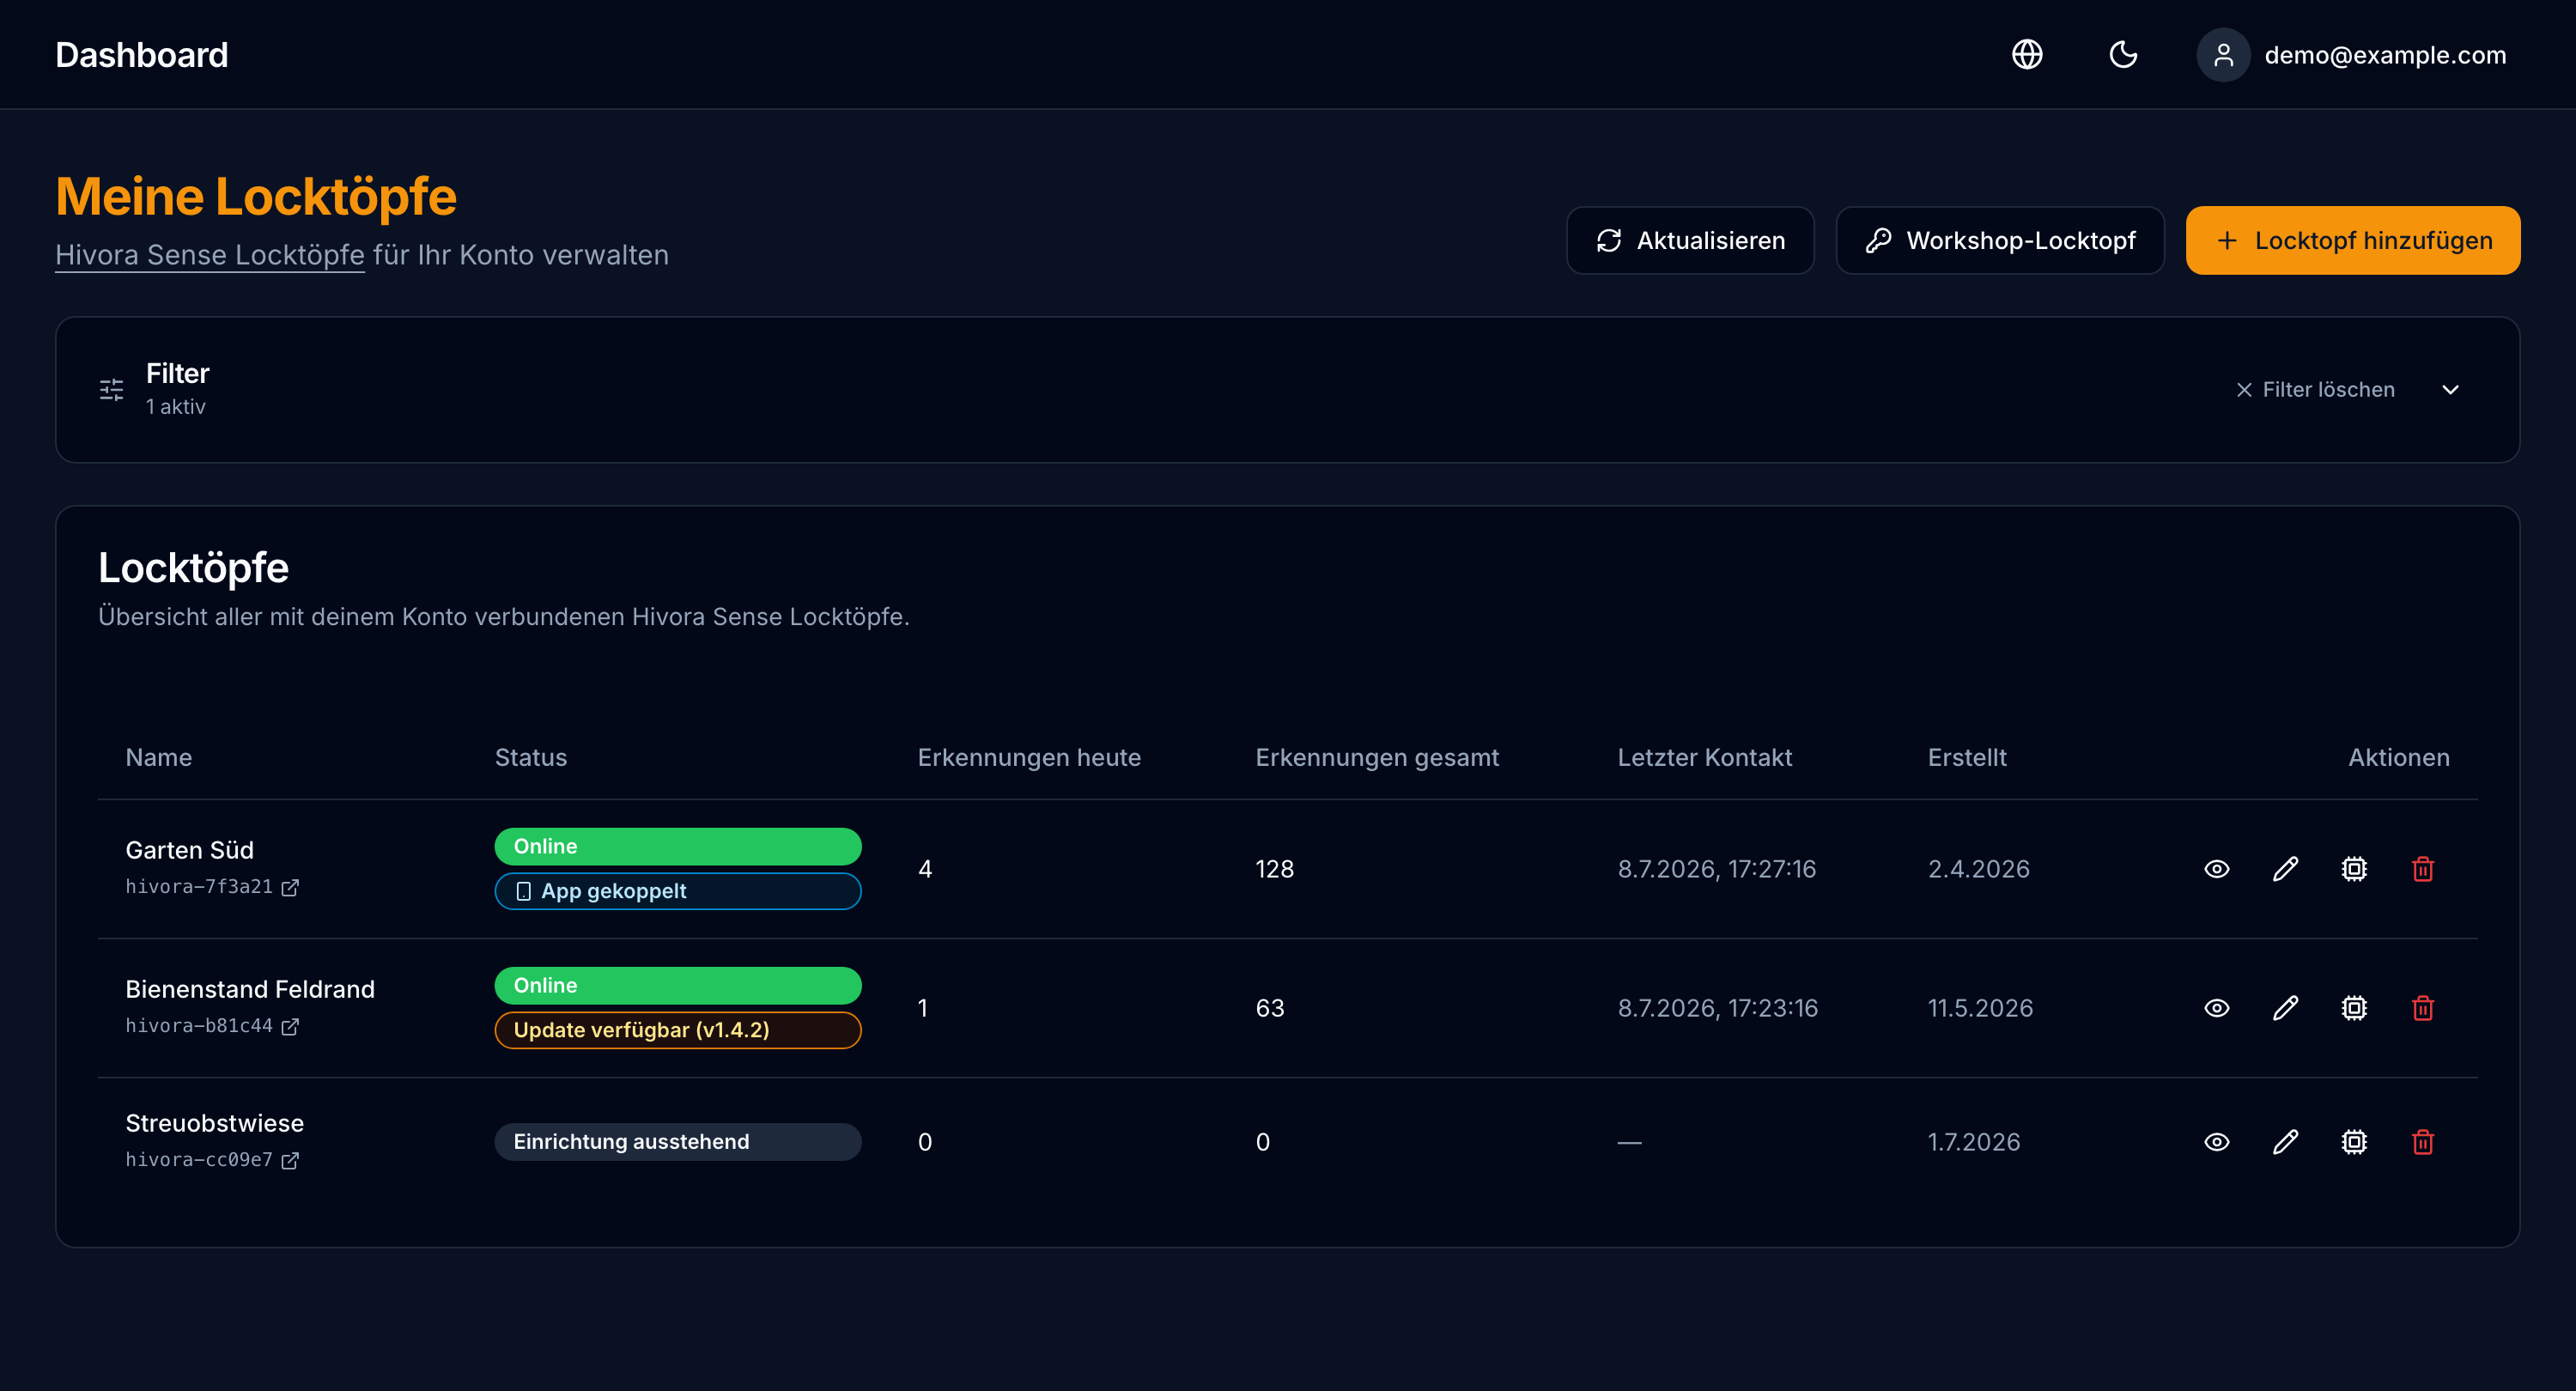Open the language globe icon
This screenshot has height=1391, width=2576.
pyautogui.click(x=2027, y=54)
